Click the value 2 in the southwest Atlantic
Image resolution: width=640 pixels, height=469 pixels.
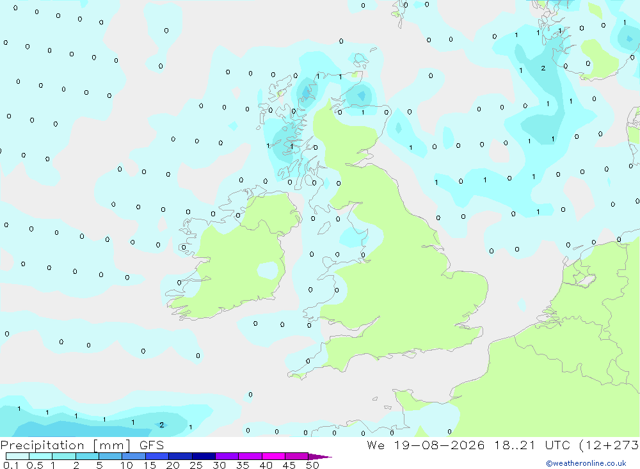162,425
